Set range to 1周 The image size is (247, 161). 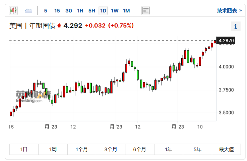pos(53,149)
